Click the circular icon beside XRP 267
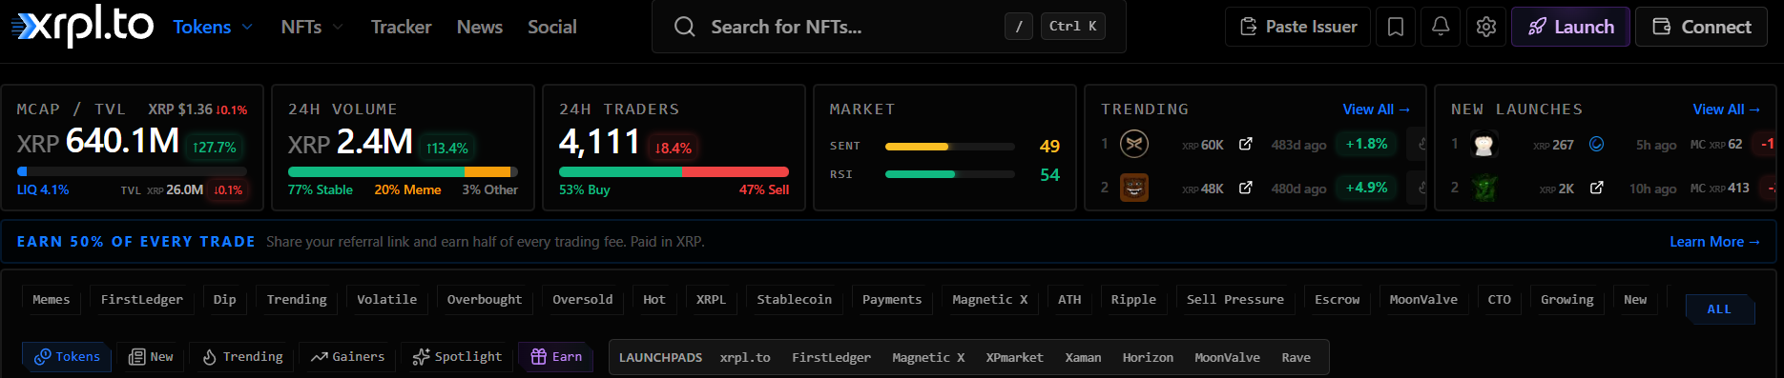Image resolution: width=1784 pixels, height=378 pixels. coord(1596,144)
